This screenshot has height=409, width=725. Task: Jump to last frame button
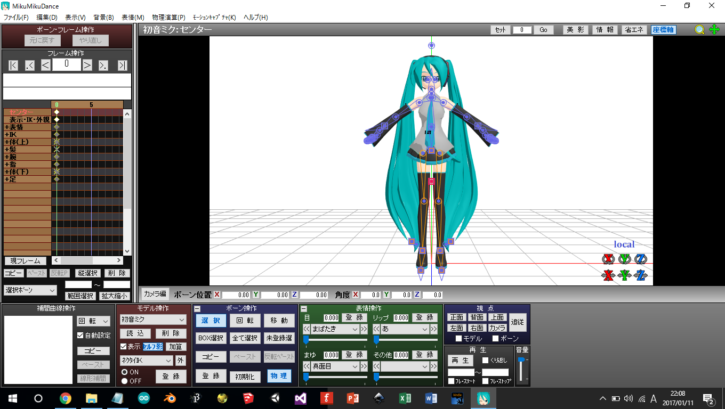[x=122, y=66]
